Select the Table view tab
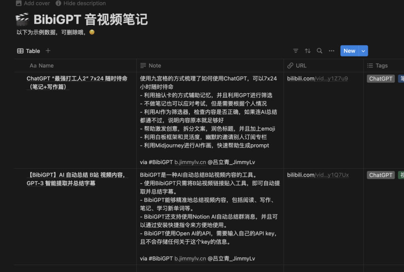 pos(28,51)
